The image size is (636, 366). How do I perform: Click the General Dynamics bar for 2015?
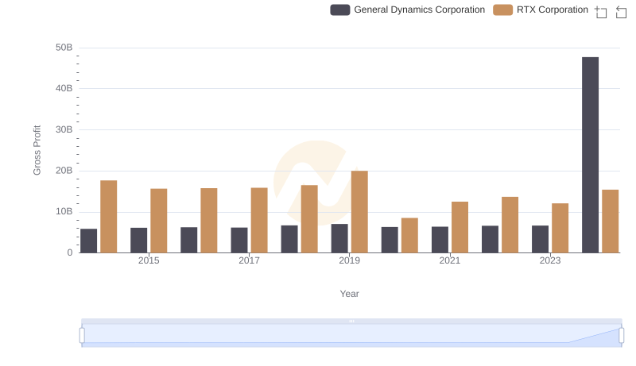click(x=139, y=240)
